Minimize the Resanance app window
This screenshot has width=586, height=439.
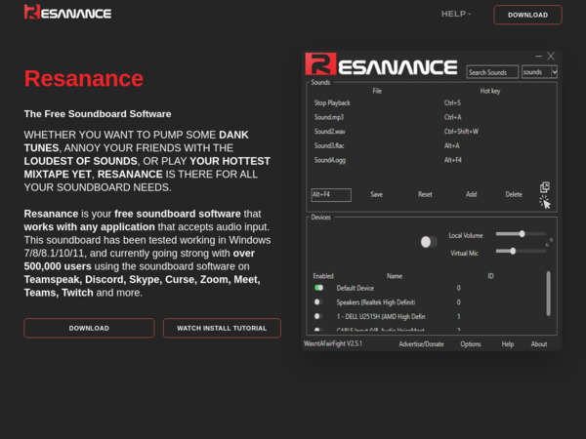(x=534, y=57)
